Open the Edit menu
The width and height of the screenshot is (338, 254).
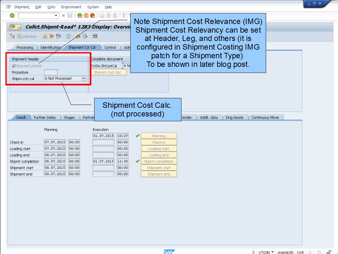38,7
